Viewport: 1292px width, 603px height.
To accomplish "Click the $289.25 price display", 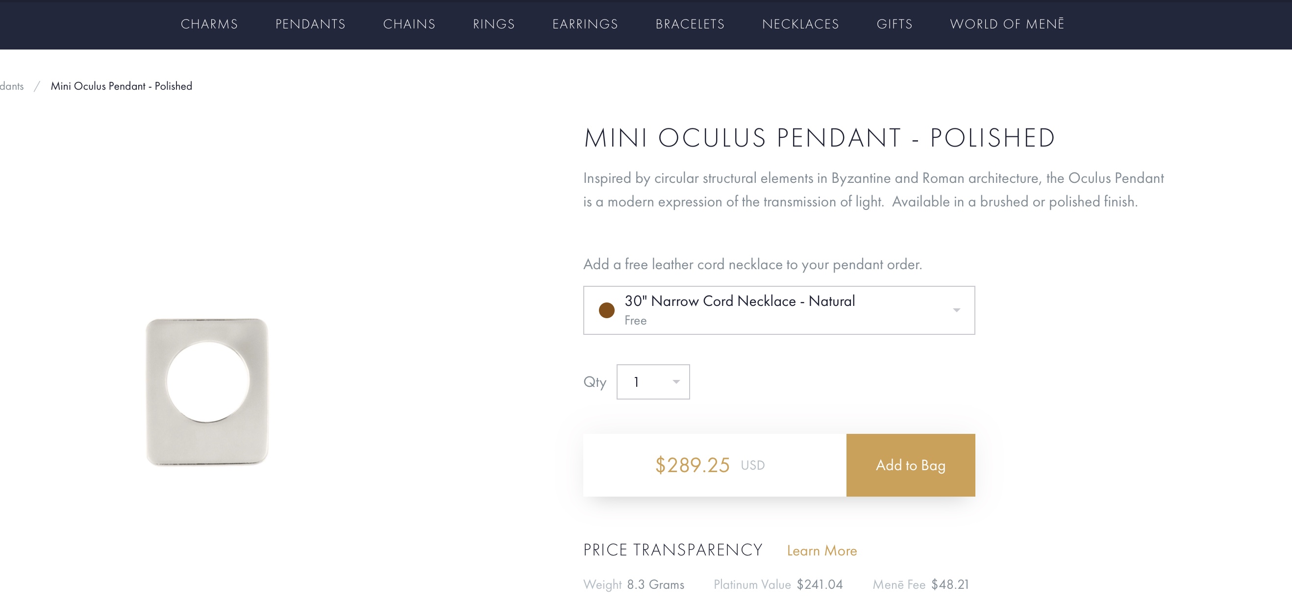I will point(692,465).
